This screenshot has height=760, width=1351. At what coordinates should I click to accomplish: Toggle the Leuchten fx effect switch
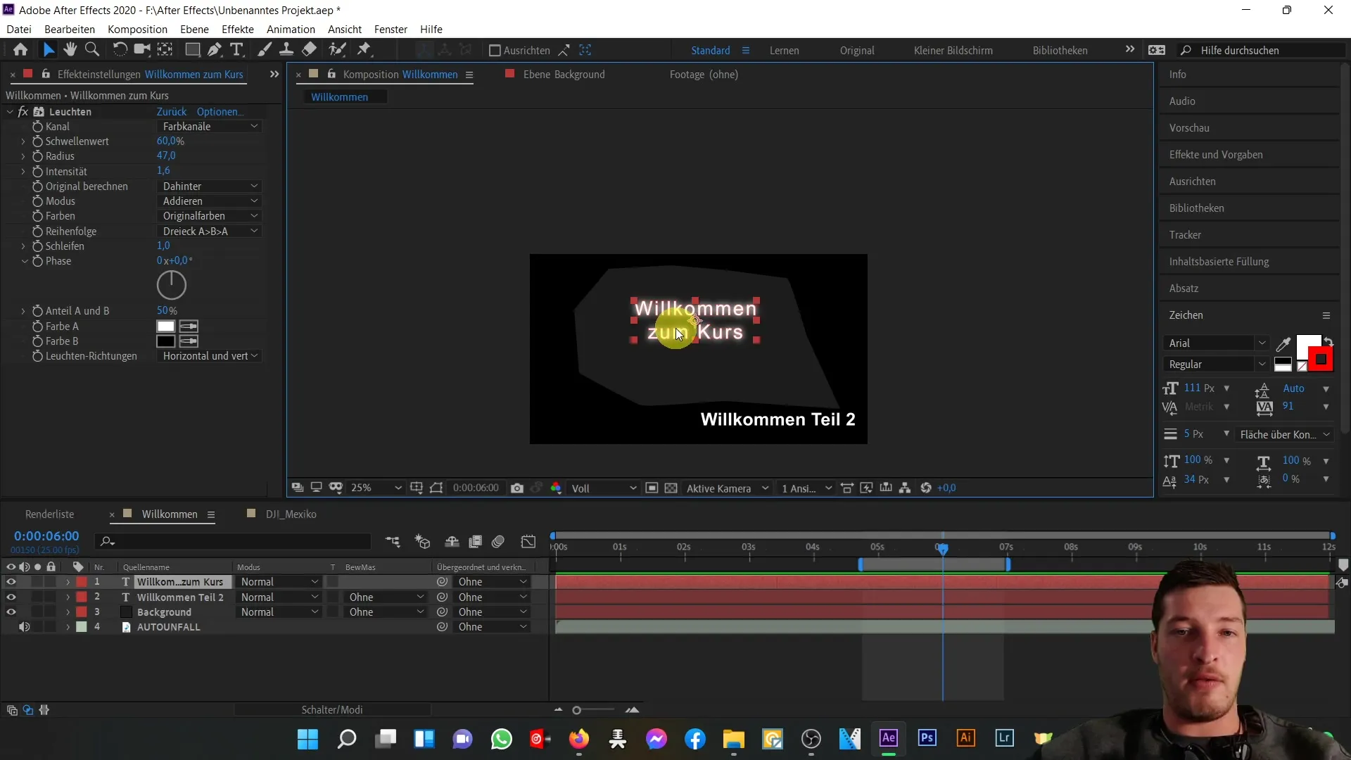(23, 112)
